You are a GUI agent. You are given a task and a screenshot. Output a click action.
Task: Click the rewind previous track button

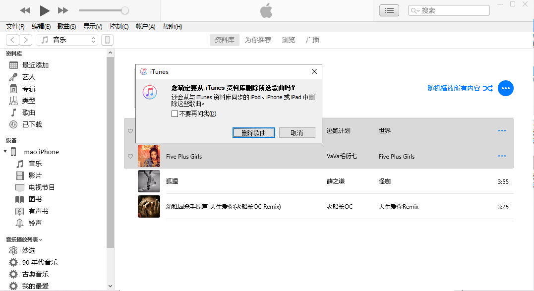click(x=25, y=10)
